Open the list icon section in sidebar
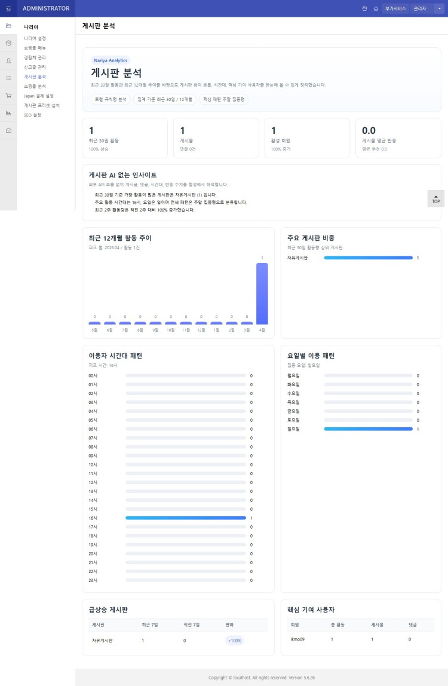 pos(8,78)
